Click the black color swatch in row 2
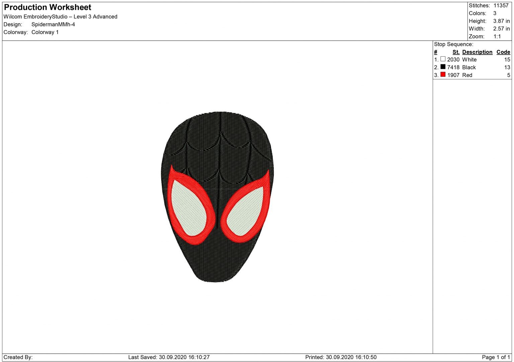514x362 pixels. [443, 67]
